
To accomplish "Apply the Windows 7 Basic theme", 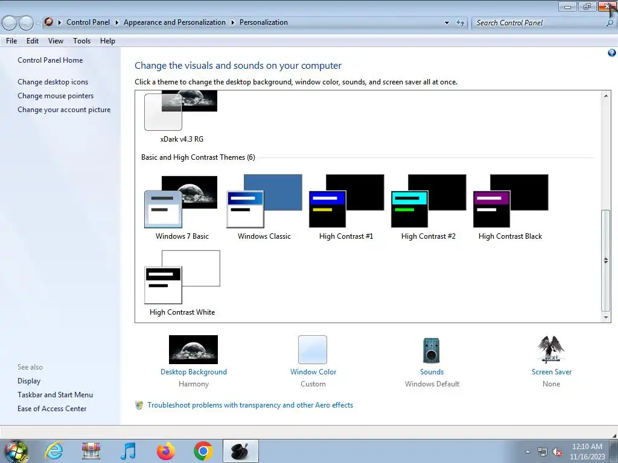I will point(181,207).
